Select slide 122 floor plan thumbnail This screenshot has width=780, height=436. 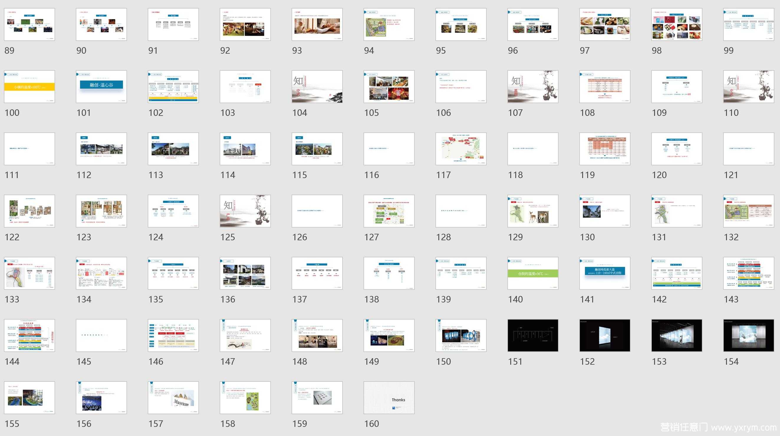(29, 211)
